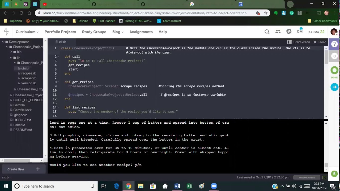Open the search magnifier icon
Screen dimensions: 340x191
267,32
